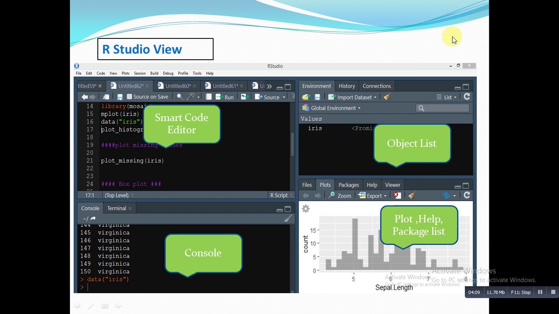The width and height of the screenshot is (559, 314).
Task: Clear the console with broom icon
Action: tap(288, 218)
